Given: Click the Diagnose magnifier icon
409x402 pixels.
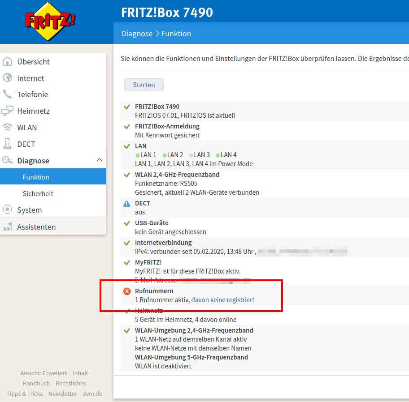Looking at the screenshot, I should pyautogui.click(x=7, y=160).
